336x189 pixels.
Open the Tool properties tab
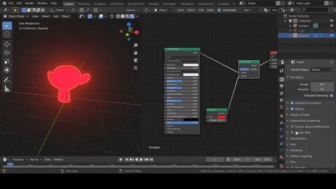281,70
